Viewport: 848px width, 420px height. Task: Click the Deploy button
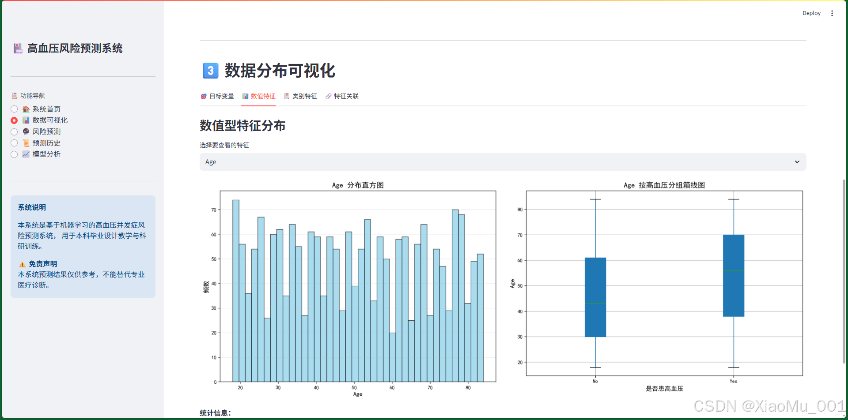click(x=811, y=13)
